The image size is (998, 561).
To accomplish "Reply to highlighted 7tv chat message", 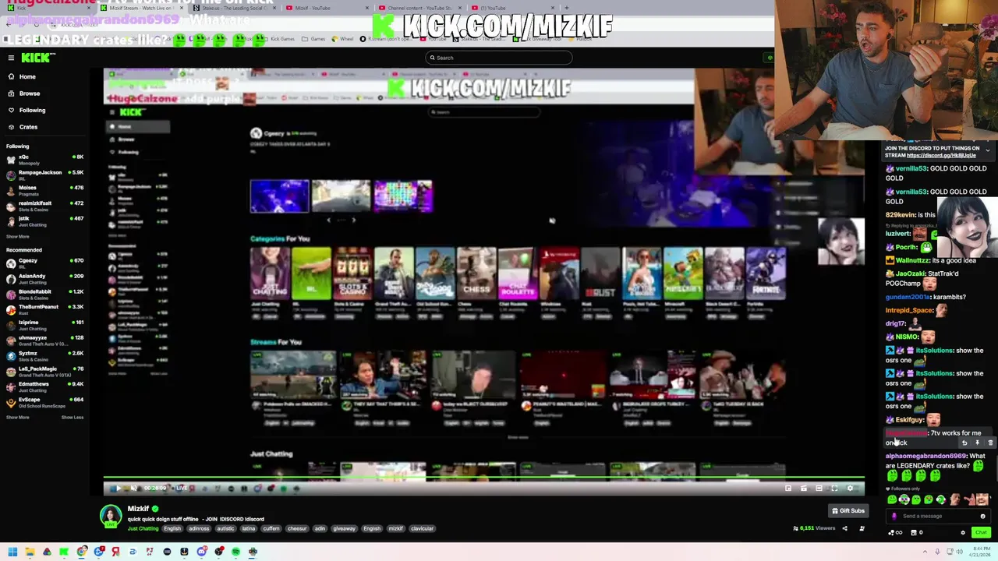I will coord(964,443).
